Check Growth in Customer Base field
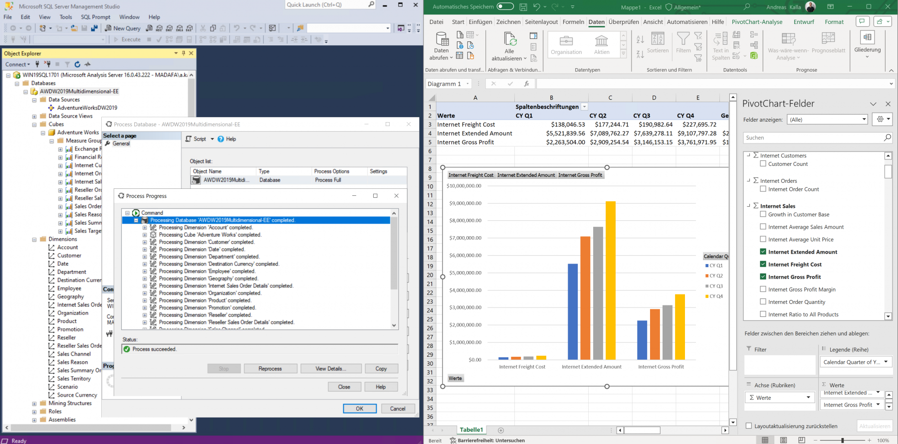898x444 pixels. (763, 214)
